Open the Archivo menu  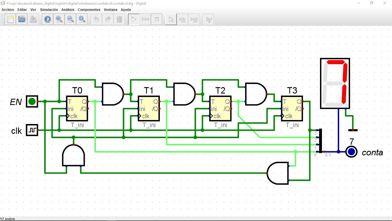click(8, 10)
